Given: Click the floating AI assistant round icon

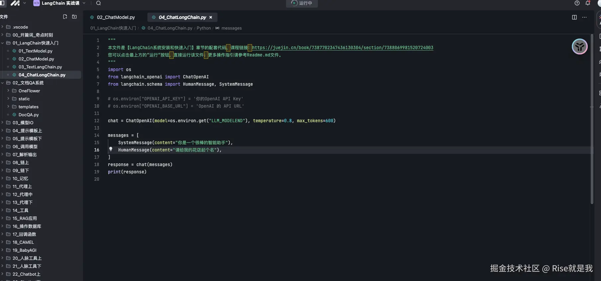Looking at the screenshot, I should [579, 47].
